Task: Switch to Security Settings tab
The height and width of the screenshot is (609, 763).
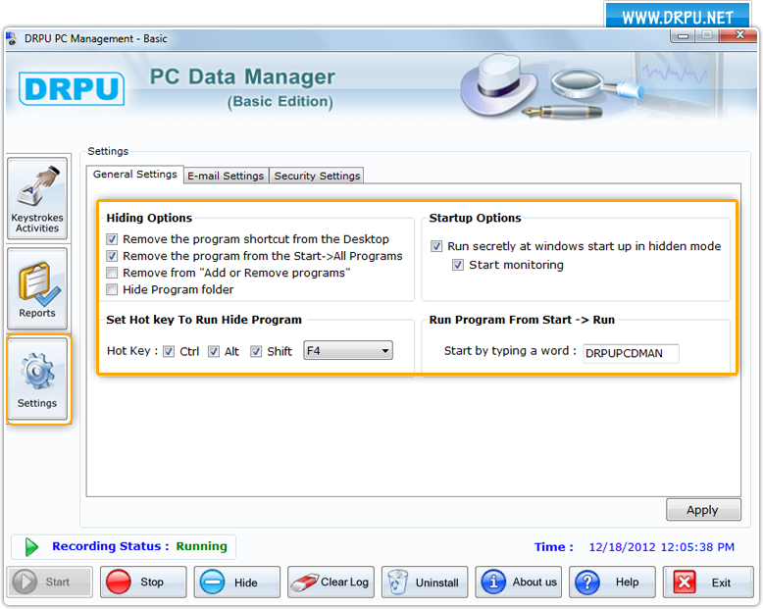Action: (317, 176)
